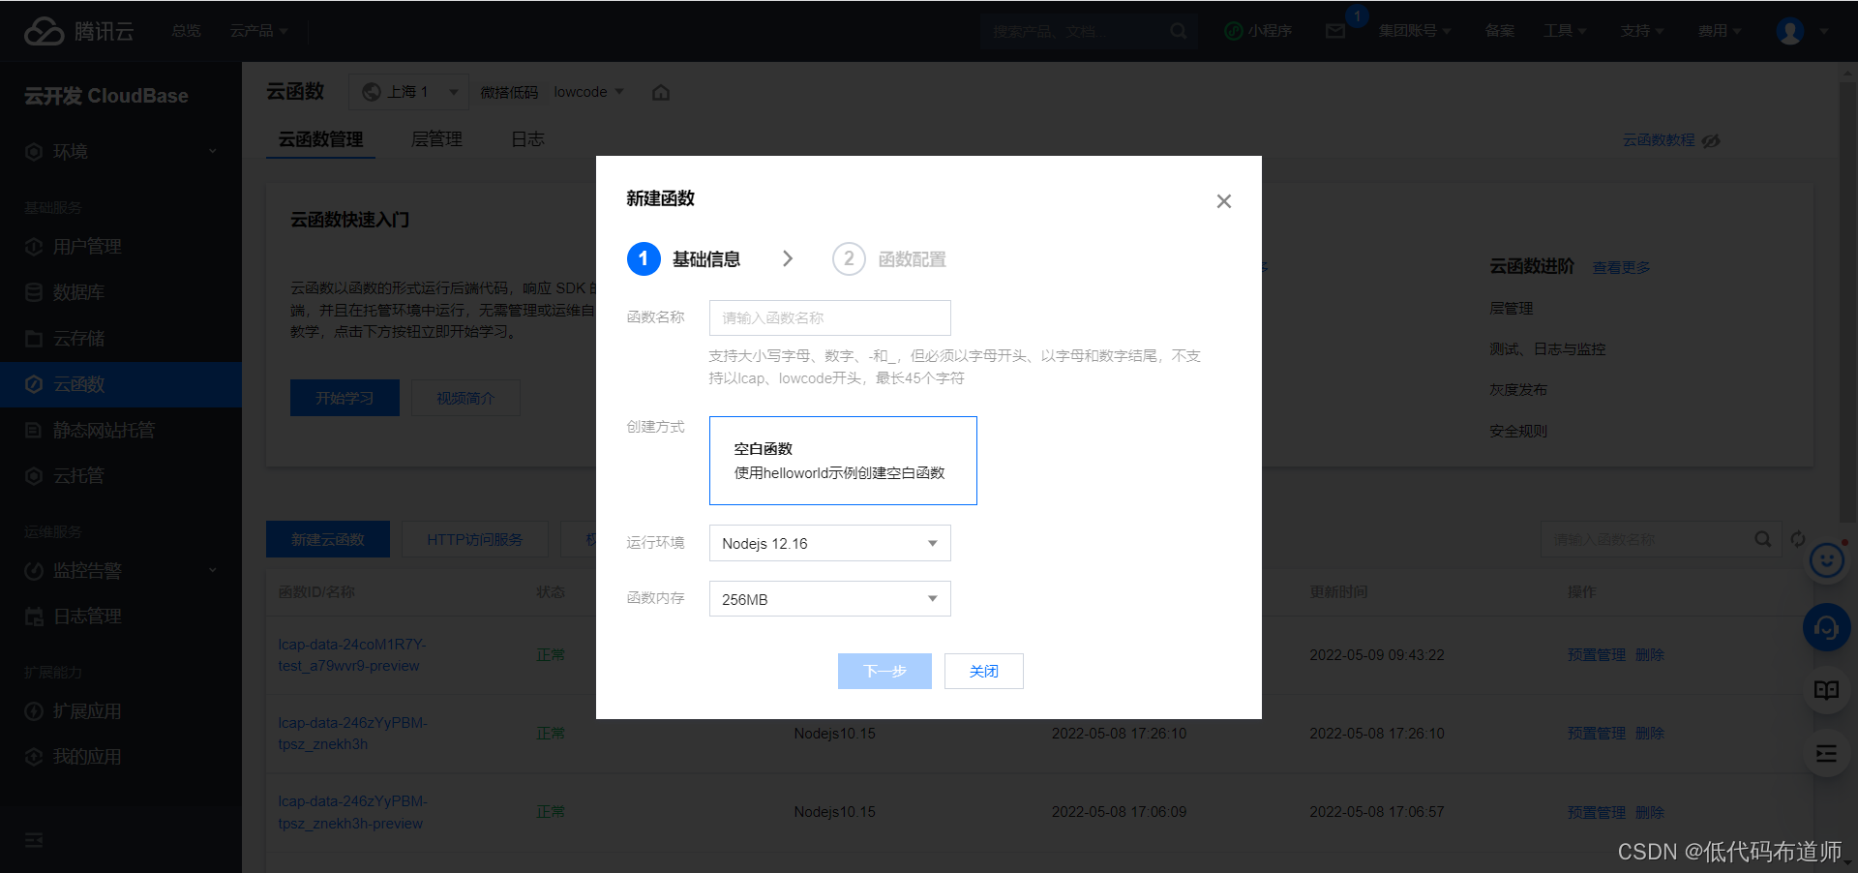Expand the 费用 dropdown in top bar

click(1720, 31)
